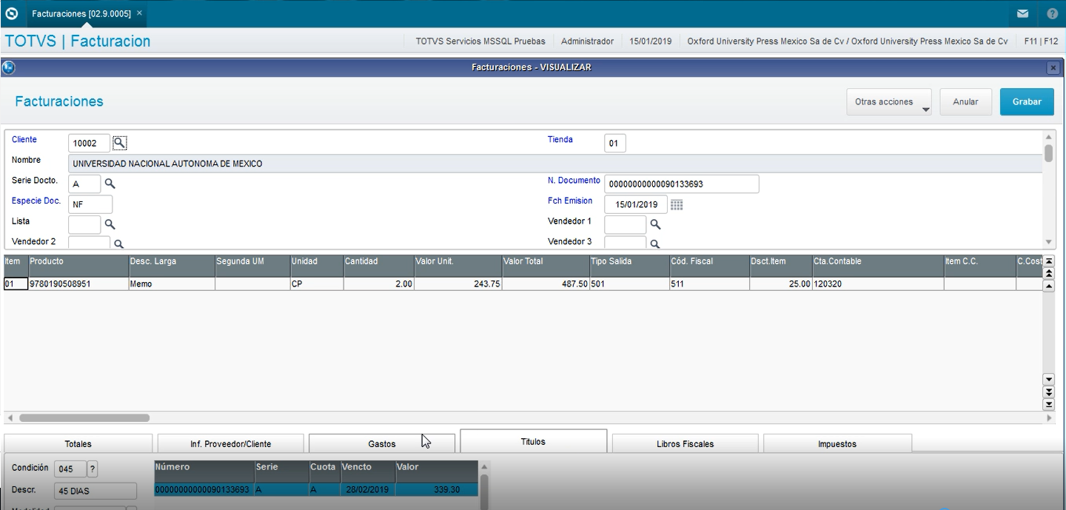Click the Tienda input field
Image resolution: width=1066 pixels, height=510 pixels.
(x=615, y=144)
